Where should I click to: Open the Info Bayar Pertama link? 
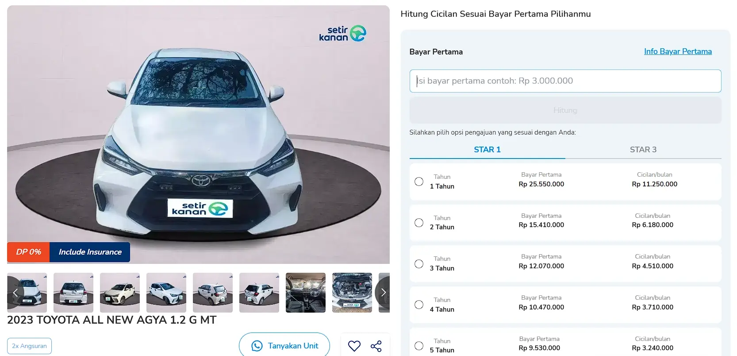[x=678, y=51]
